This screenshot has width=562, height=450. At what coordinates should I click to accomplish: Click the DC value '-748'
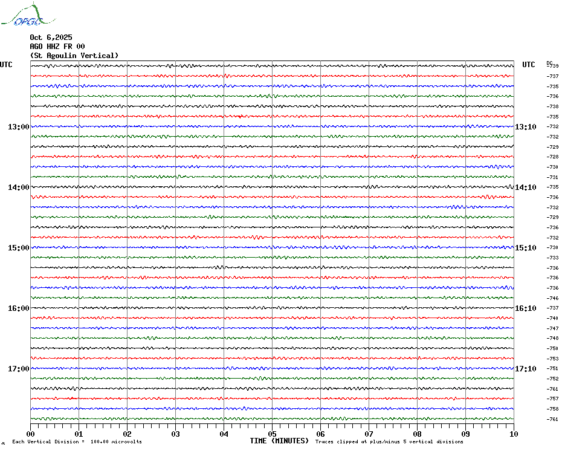click(x=553, y=338)
